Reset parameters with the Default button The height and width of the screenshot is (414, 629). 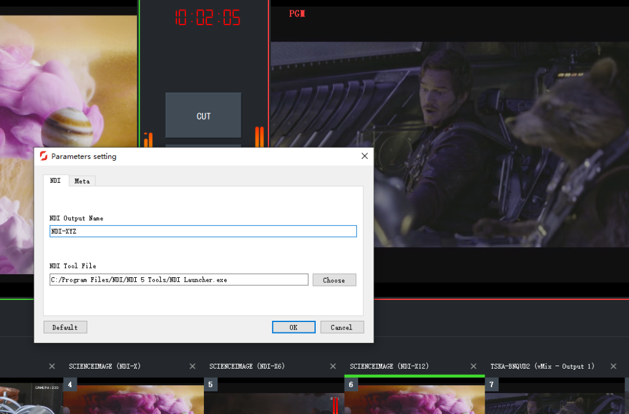[x=65, y=327]
